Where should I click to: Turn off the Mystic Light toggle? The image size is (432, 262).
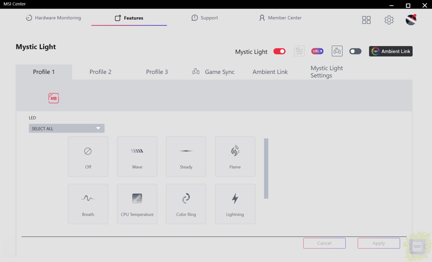pos(279,51)
